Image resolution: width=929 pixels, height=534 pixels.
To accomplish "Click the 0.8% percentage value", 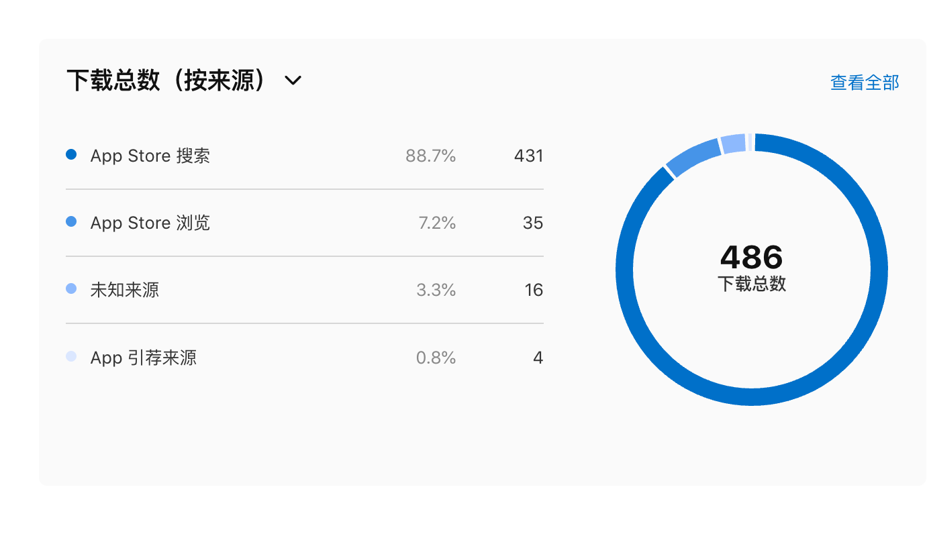I will (436, 358).
